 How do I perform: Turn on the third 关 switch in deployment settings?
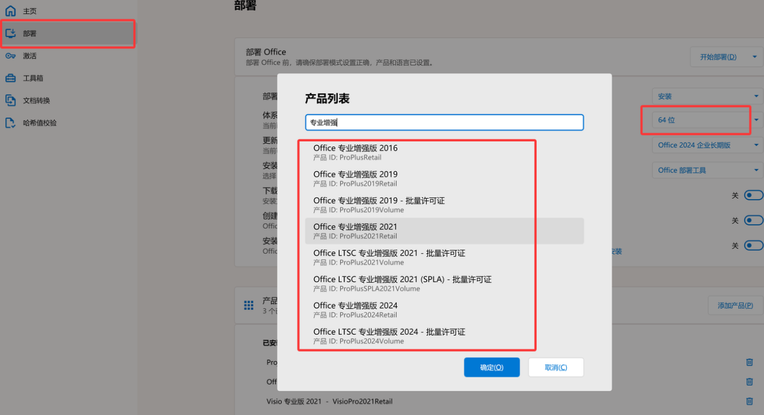click(753, 245)
